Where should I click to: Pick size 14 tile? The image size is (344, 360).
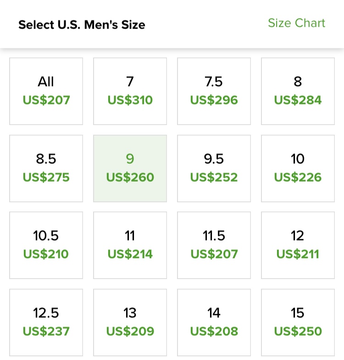click(214, 322)
